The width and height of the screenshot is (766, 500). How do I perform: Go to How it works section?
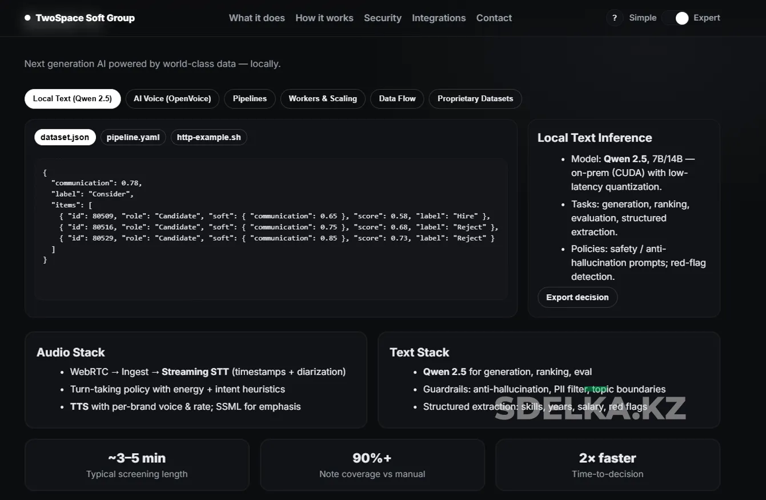pyautogui.click(x=324, y=18)
